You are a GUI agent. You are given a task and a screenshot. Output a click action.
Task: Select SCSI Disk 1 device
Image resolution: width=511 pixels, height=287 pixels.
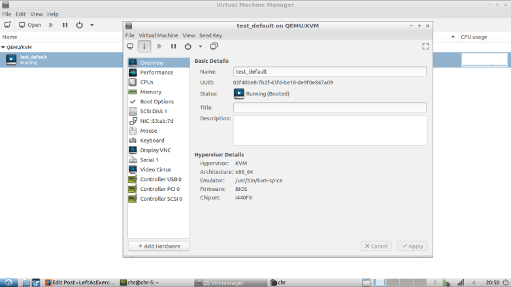(x=159, y=111)
